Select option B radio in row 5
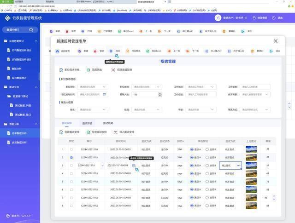This screenshot has width=295, height=223. coord(207,182)
